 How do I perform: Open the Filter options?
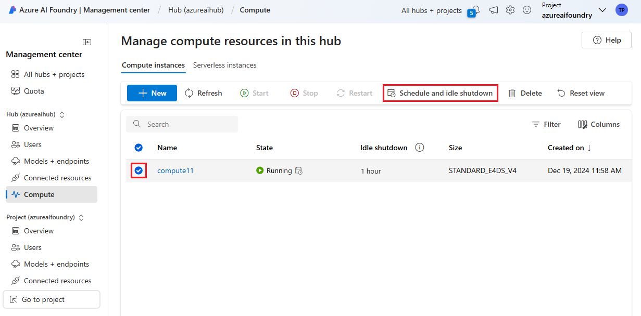(546, 124)
